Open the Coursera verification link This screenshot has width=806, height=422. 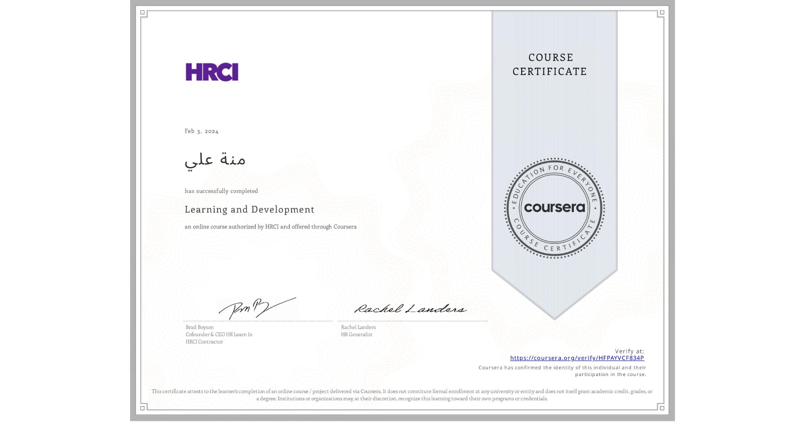577,358
